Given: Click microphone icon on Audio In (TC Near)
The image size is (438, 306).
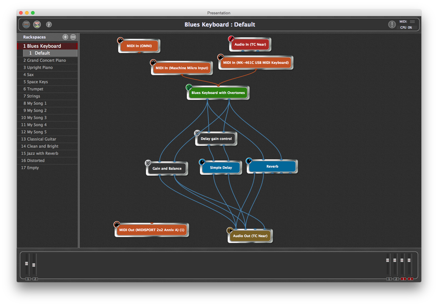Looking at the screenshot, I should [231, 39].
